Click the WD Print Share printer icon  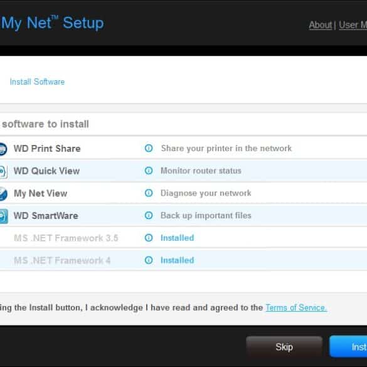point(3,149)
